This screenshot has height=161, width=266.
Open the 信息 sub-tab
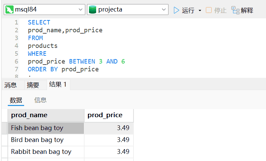(x=40, y=100)
